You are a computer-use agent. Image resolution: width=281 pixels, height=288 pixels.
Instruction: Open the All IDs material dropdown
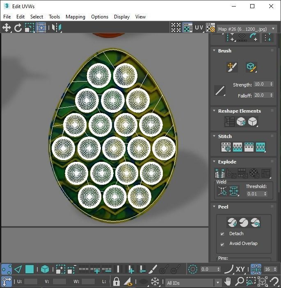click(194, 283)
